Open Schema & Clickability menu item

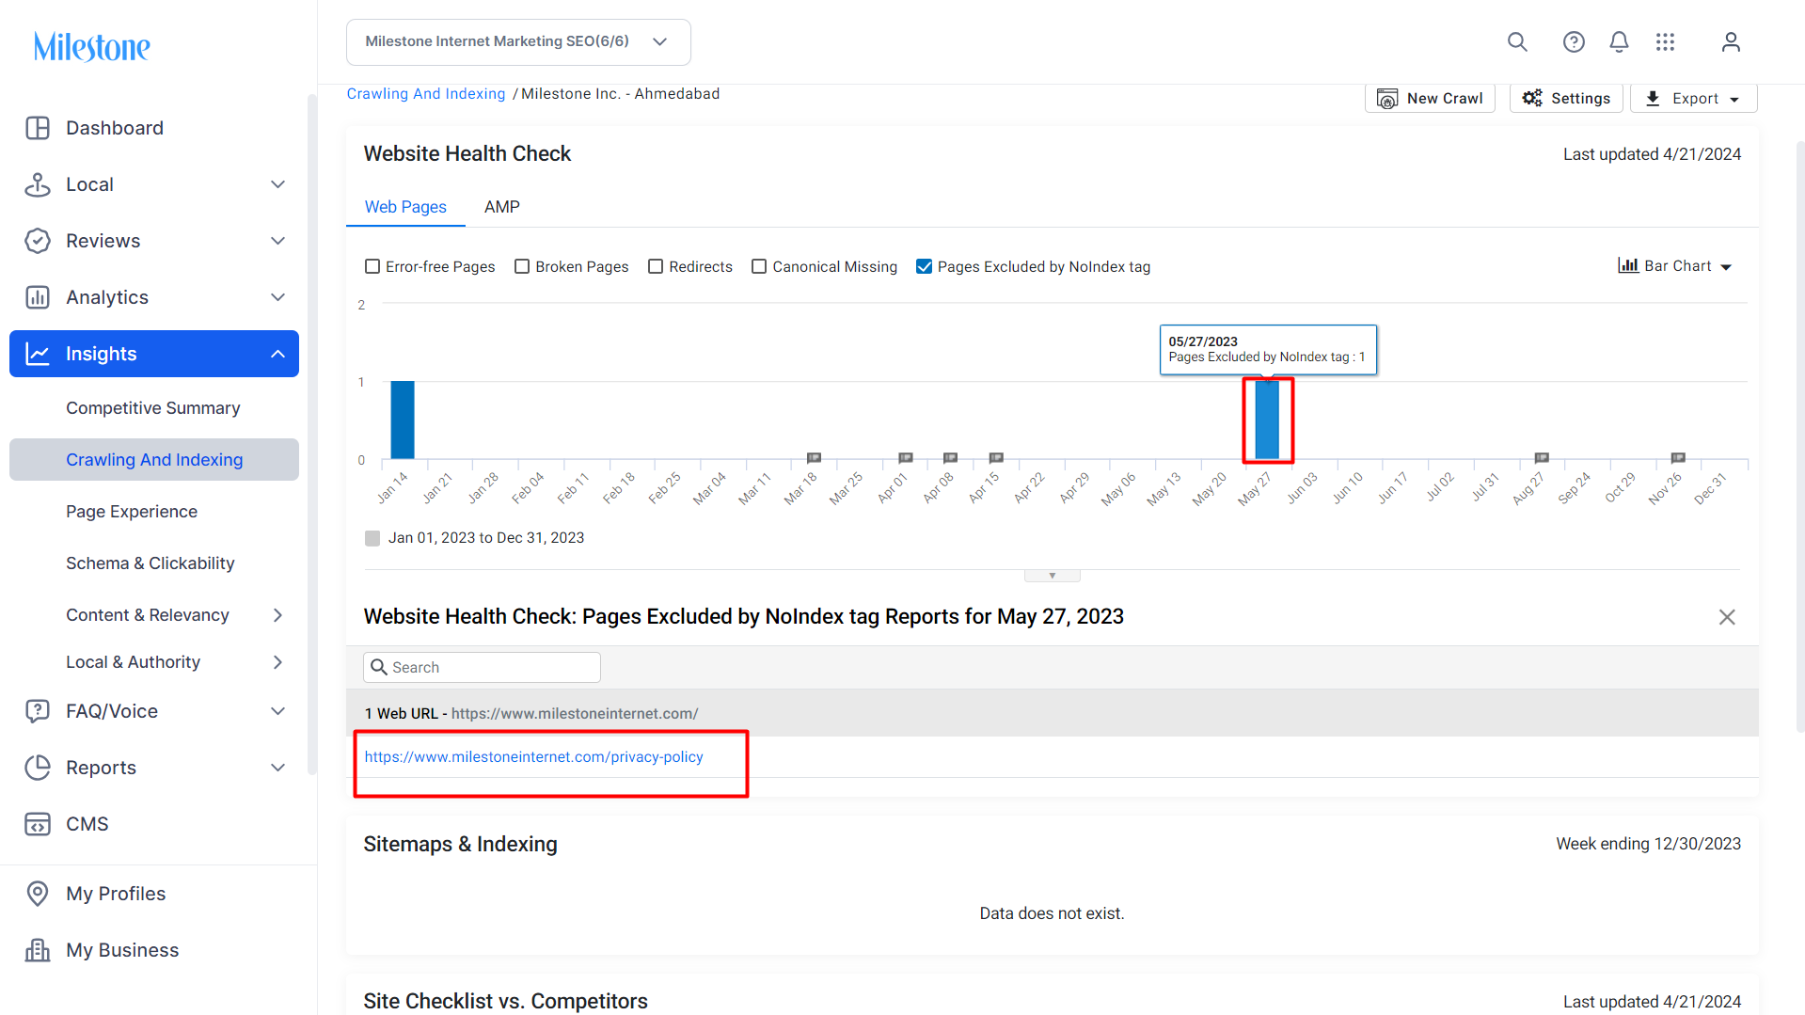pos(150,563)
